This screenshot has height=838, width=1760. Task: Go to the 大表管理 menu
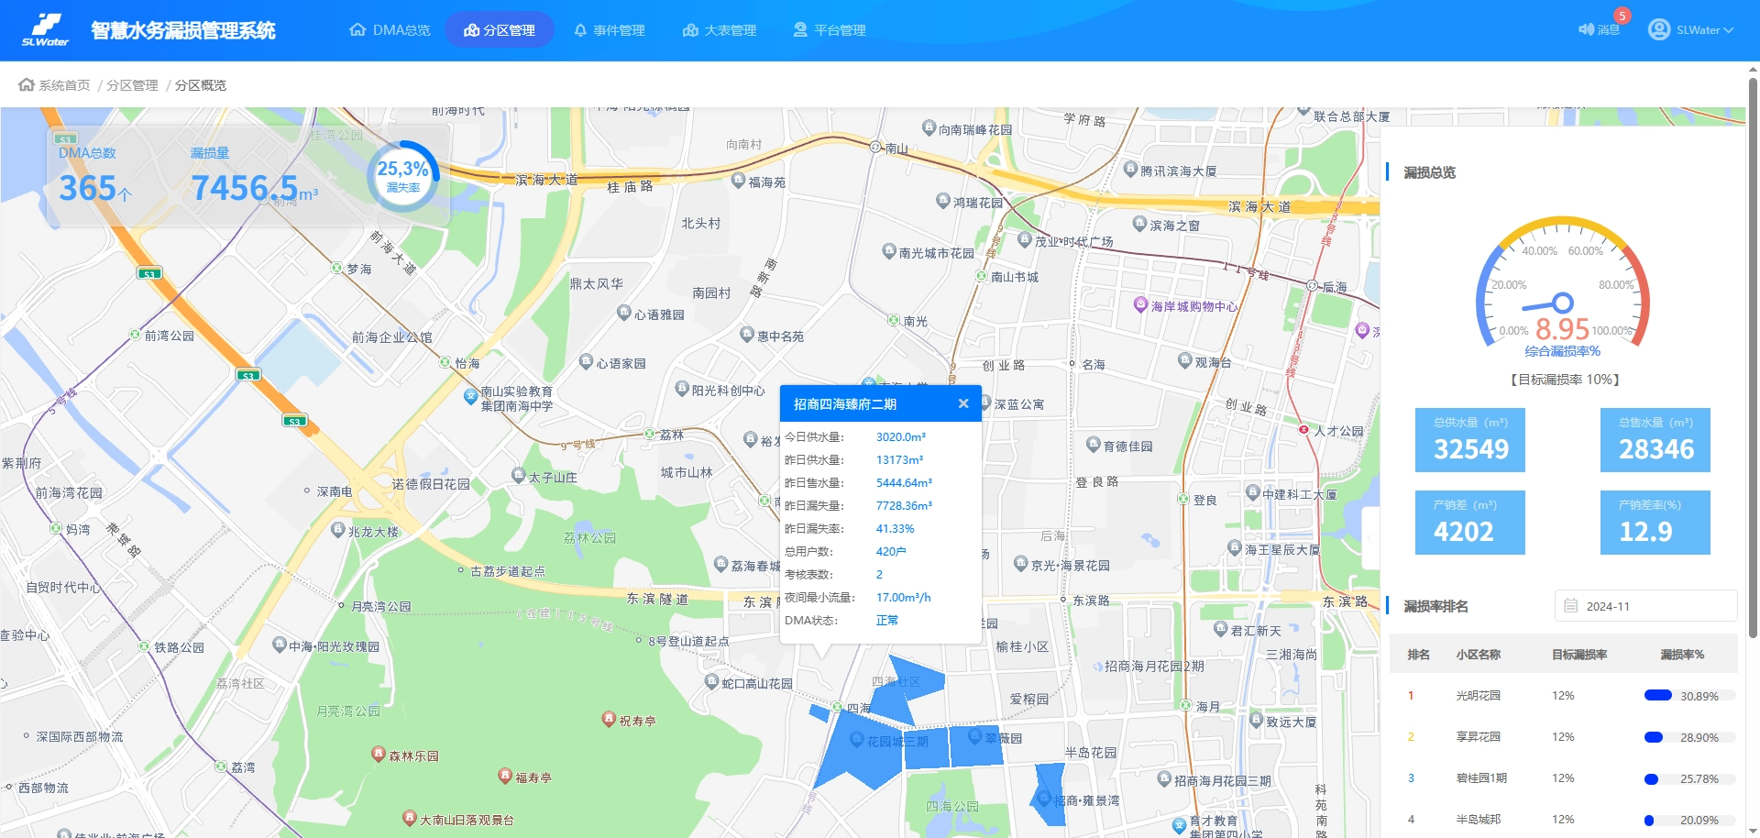(x=720, y=30)
